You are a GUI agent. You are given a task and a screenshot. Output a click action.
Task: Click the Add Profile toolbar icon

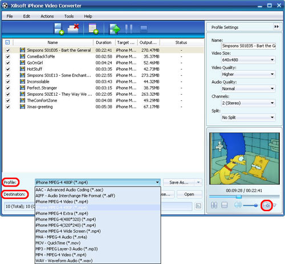(93, 29)
